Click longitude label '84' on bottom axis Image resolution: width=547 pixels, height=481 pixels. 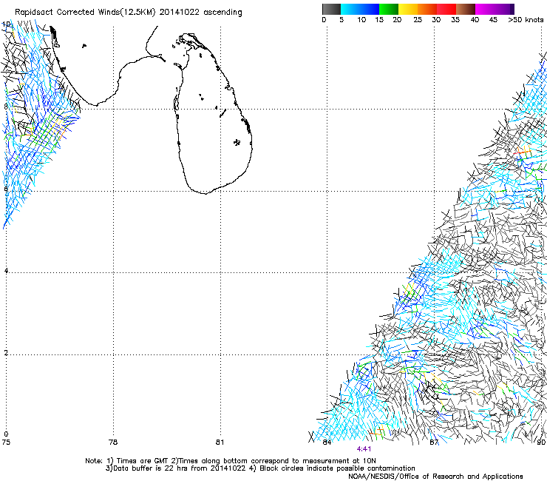(x=327, y=443)
